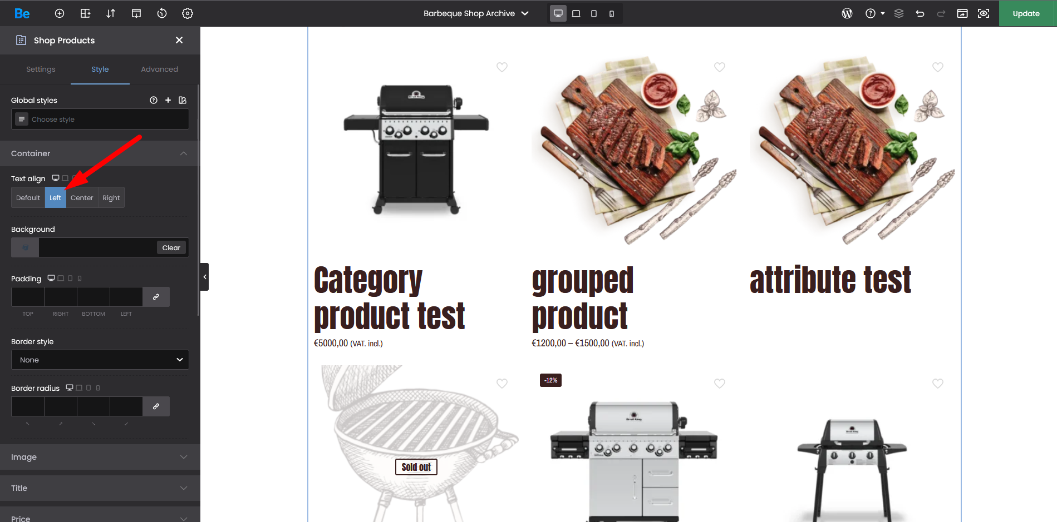
Task: Switch to the Advanced tab
Action: tap(159, 69)
